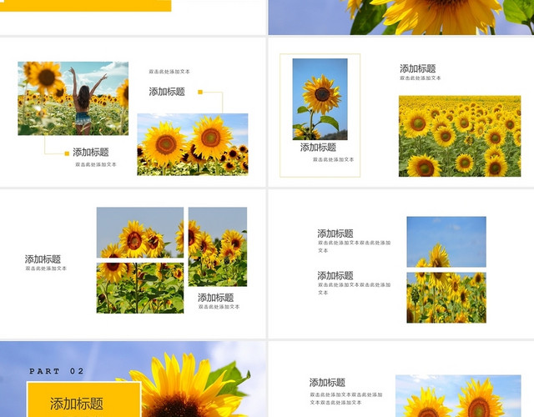Select photo of woman with raised arms
This screenshot has width=534, height=417.
pos(73,98)
